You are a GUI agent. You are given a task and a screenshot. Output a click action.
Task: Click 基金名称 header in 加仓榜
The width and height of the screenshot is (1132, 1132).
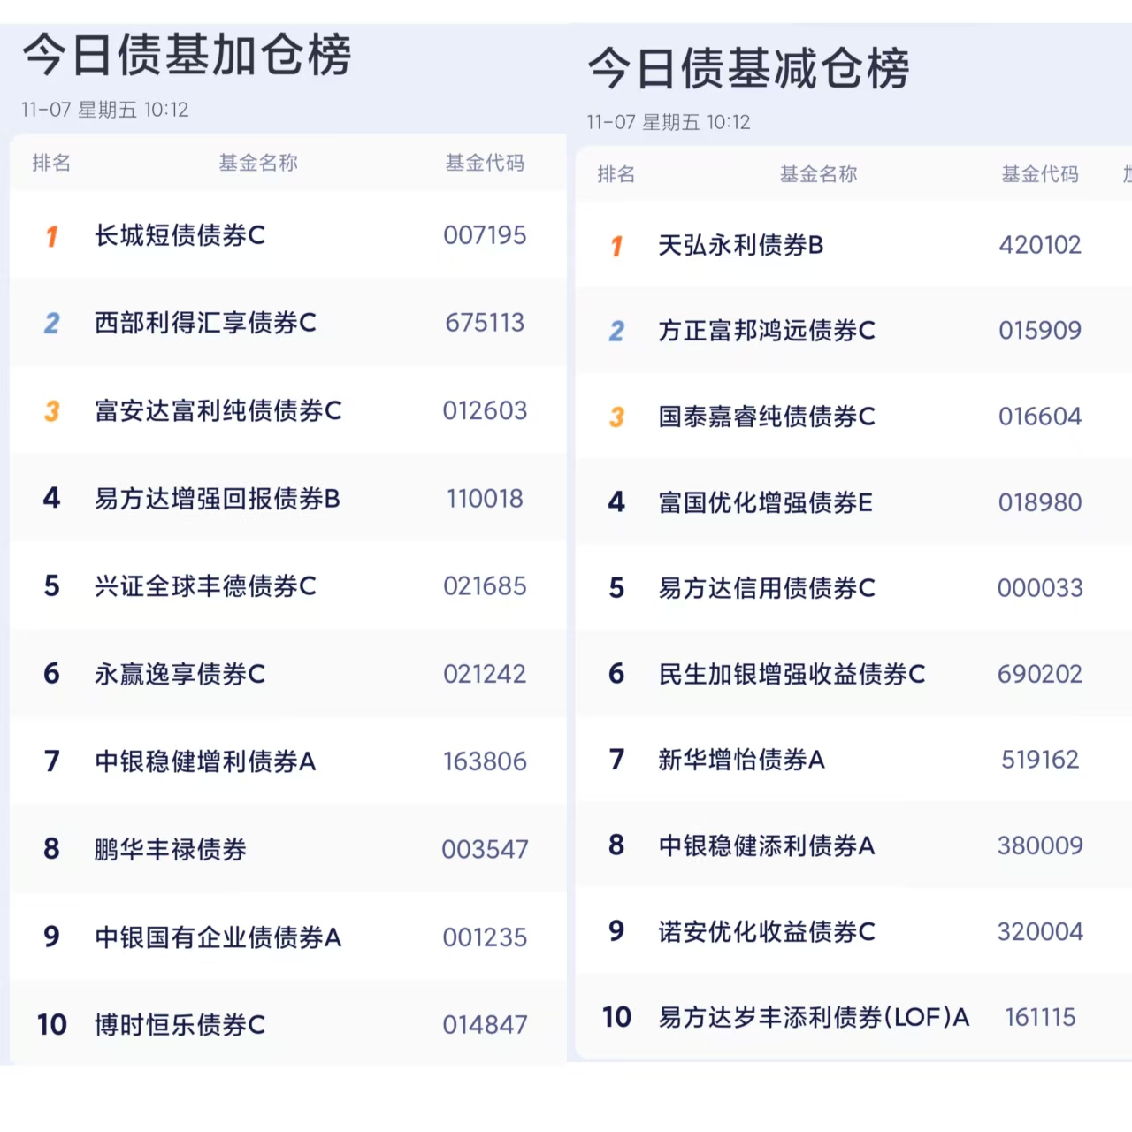point(258,163)
